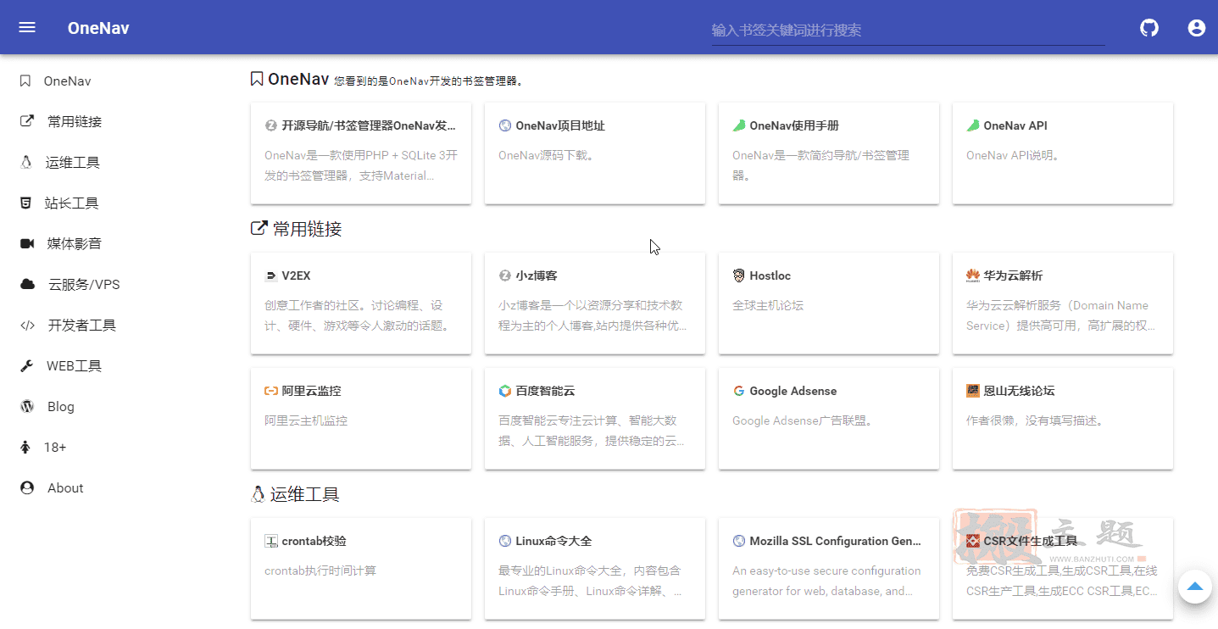Click the Google logo on Adsense card

click(x=739, y=391)
